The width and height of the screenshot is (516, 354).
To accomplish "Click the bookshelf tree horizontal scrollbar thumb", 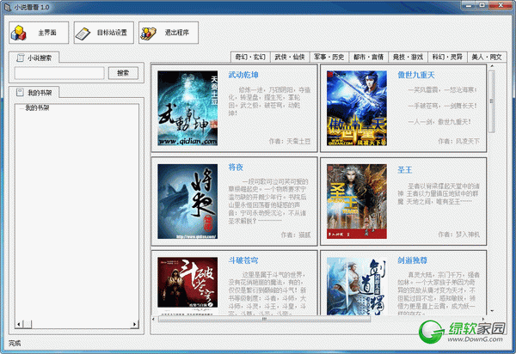I will point(27,325).
